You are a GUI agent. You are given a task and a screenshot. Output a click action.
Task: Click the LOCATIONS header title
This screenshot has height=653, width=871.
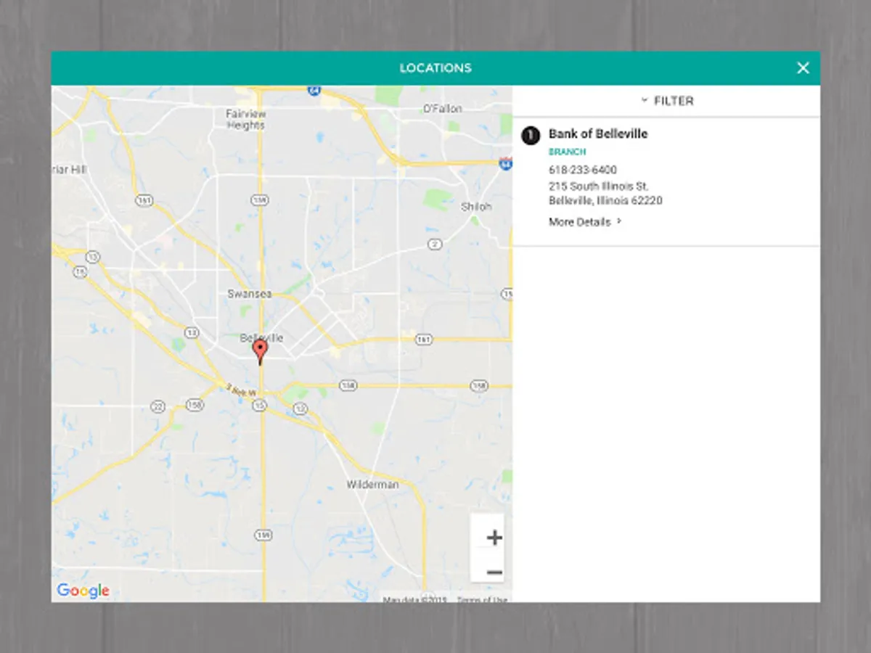[x=435, y=68]
